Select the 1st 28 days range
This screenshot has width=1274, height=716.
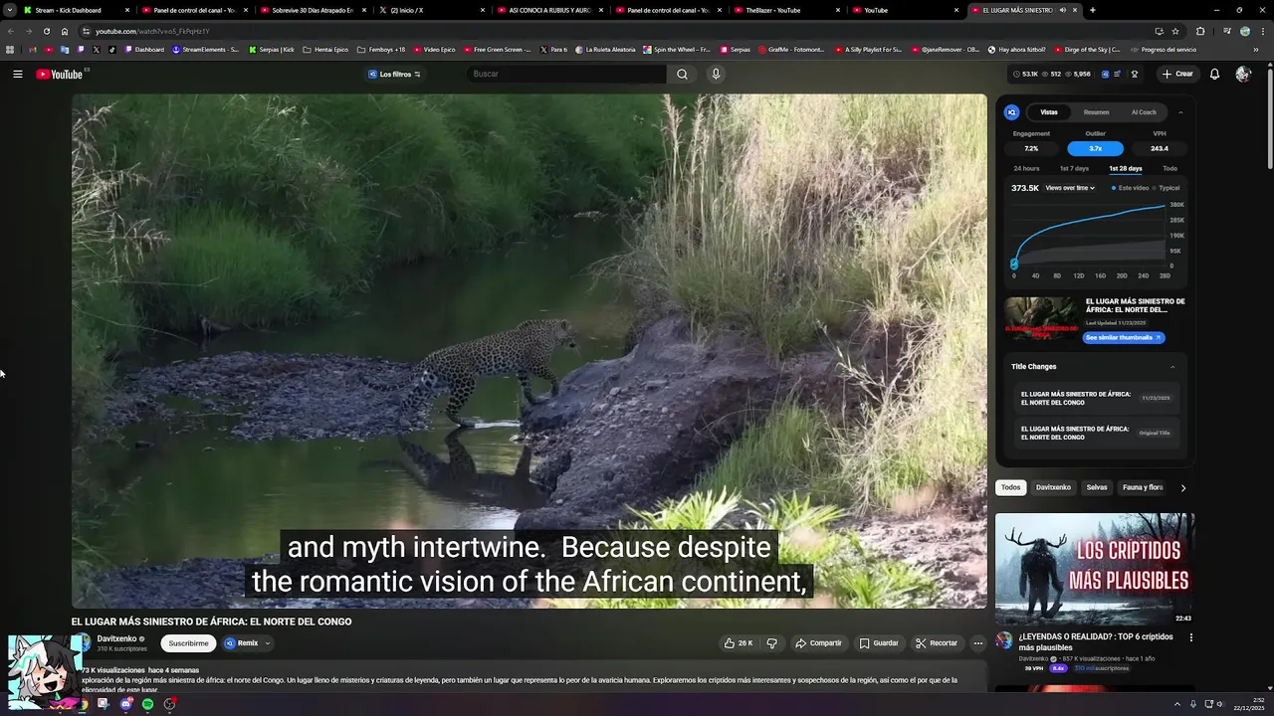point(1126,169)
